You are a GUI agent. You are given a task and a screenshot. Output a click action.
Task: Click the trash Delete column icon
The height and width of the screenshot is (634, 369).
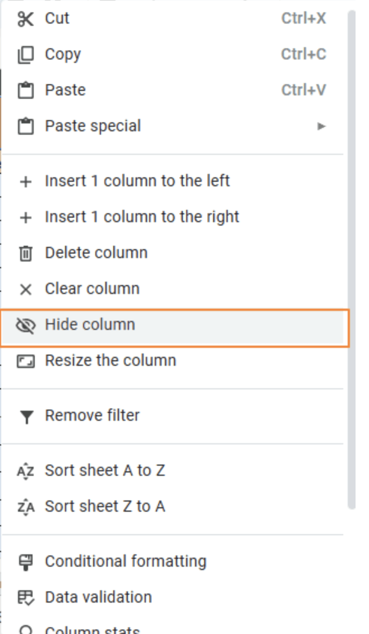26,254
